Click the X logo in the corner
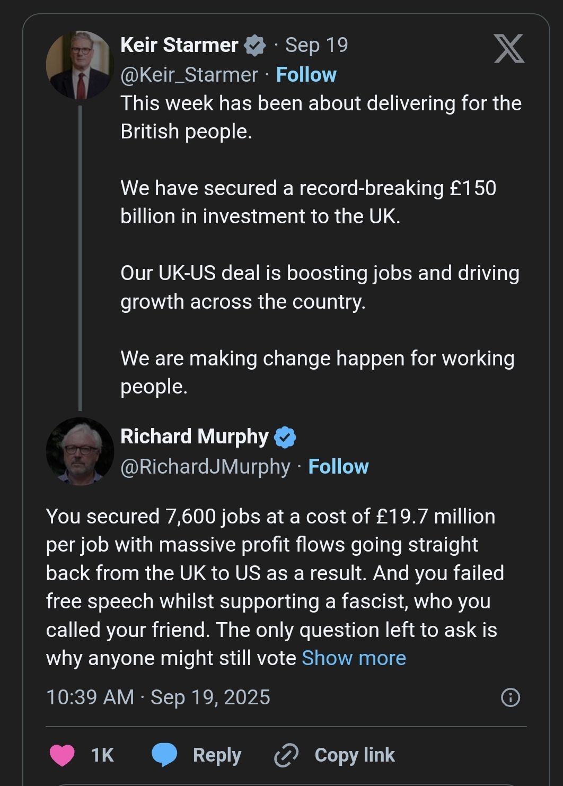This screenshot has width=563, height=786. point(509,48)
